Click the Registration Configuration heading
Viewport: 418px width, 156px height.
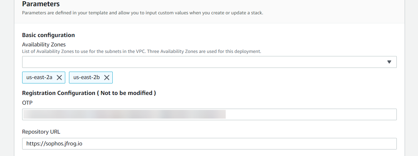click(x=59, y=93)
